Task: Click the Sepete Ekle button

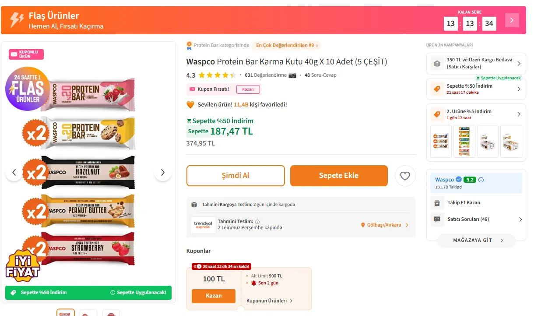Action: coord(339,176)
